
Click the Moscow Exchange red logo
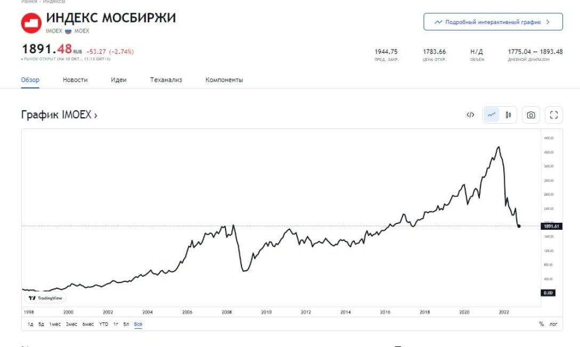pyautogui.click(x=31, y=22)
